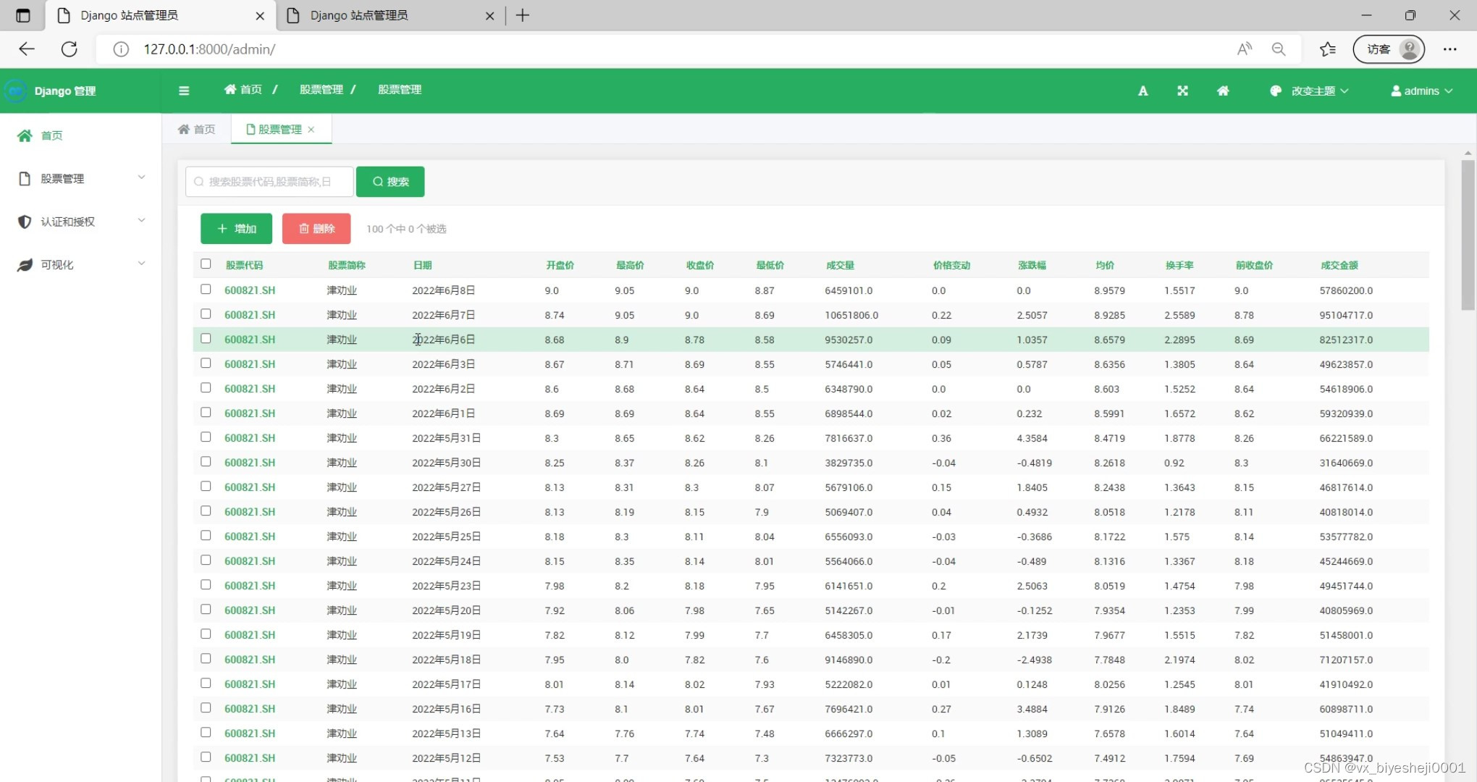Click the hamburger menu collapse icon

(x=184, y=91)
